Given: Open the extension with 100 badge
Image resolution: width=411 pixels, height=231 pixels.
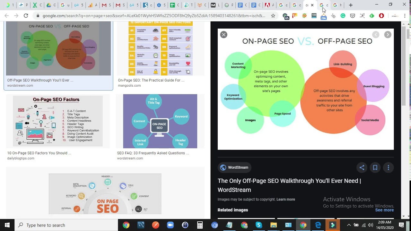Looking at the screenshot, I should click(314, 15).
